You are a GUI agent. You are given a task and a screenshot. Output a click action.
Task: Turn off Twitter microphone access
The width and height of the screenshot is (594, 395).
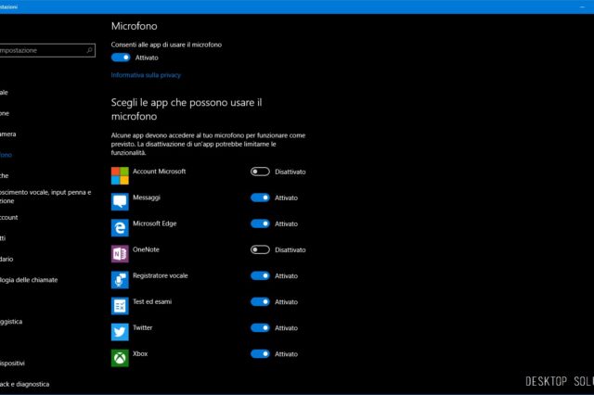pyautogui.click(x=260, y=327)
